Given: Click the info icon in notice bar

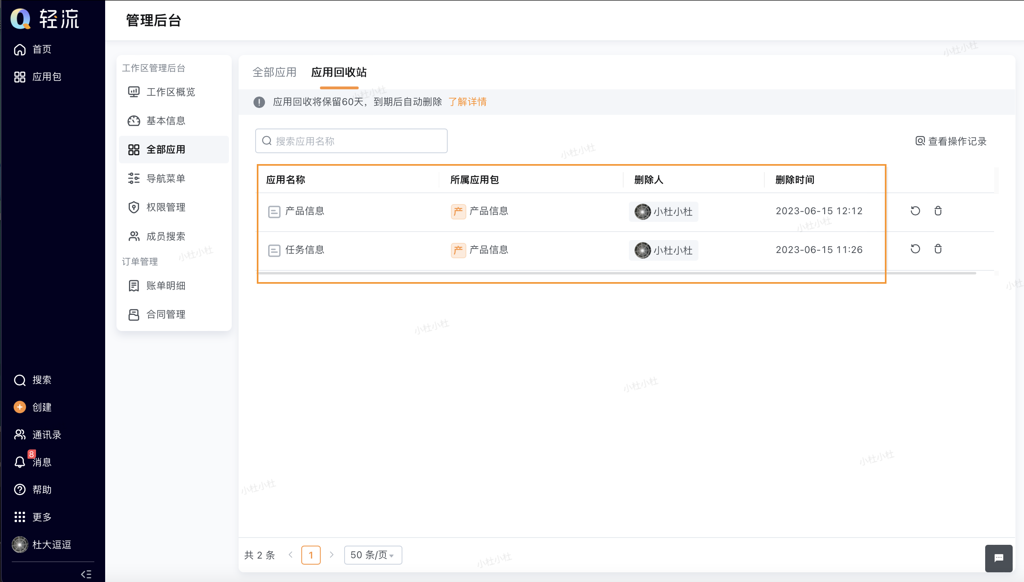Looking at the screenshot, I should 259,102.
